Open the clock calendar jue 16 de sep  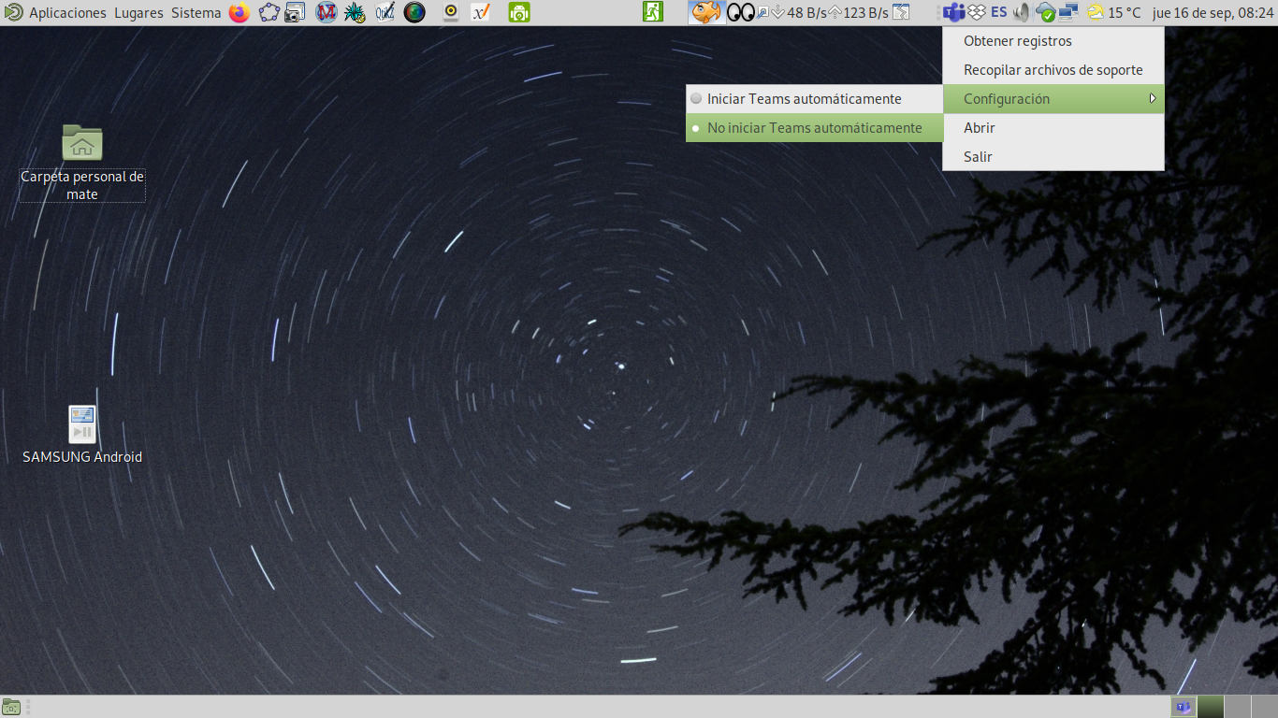click(x=1213, y=12)
